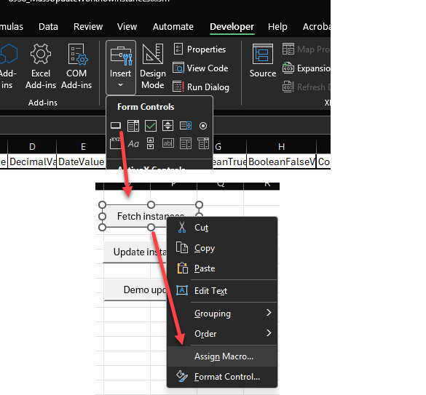Screen dimensions: 426x395
Task: Select the Button form control icon
Action: (116, 125)
